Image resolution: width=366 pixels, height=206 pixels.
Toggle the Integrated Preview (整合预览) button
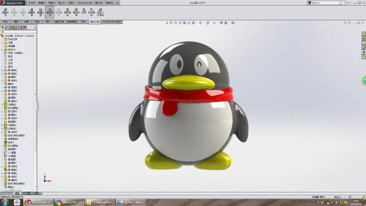point(49,12)
